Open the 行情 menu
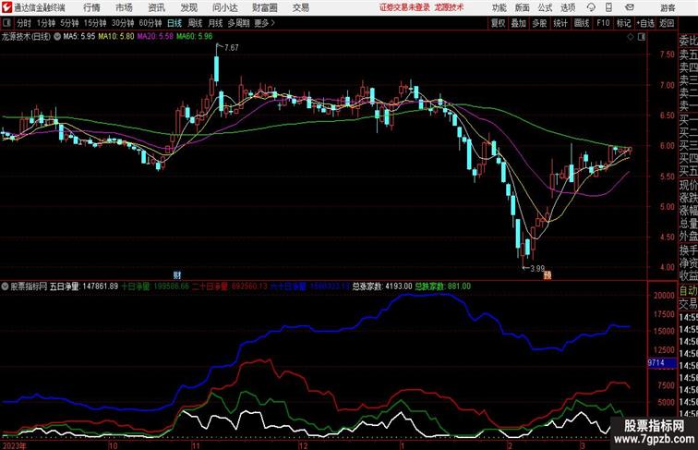The image size is (698, 450). [x=91, y=7]
